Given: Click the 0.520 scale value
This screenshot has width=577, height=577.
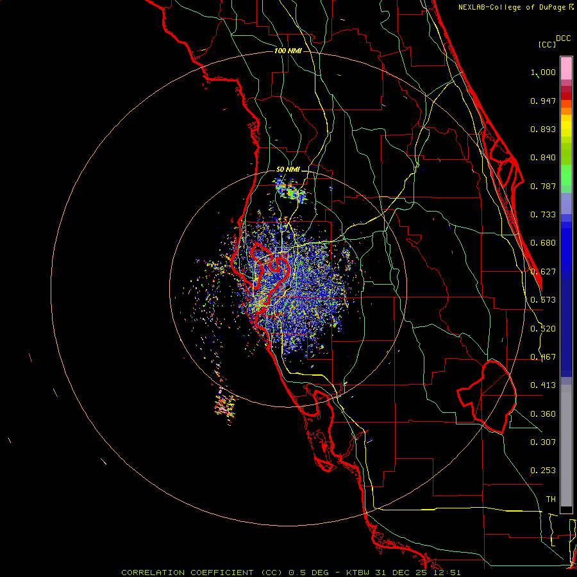Looking at the screenshot, I should click(543, 329).
